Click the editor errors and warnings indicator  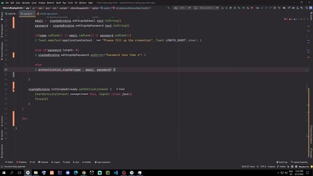click(293, 19)
